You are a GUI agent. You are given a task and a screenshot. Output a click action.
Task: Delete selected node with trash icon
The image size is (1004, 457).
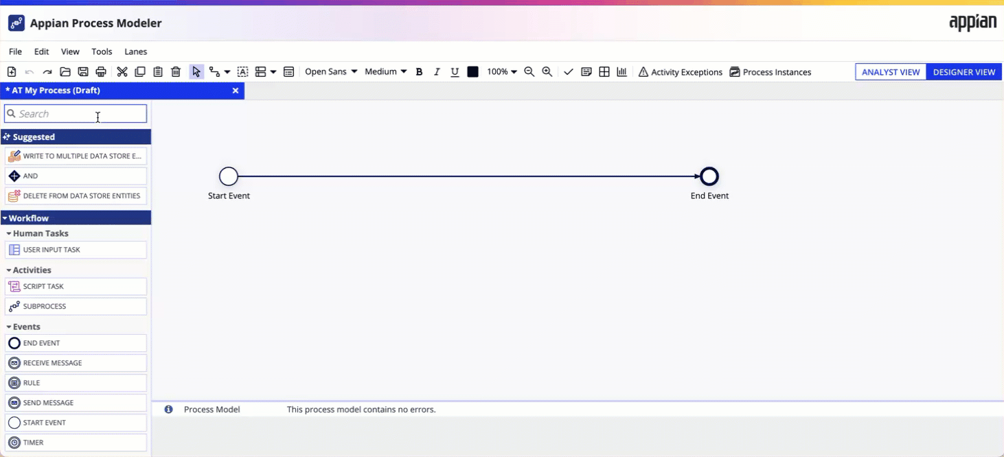click(x=176, y=72)
